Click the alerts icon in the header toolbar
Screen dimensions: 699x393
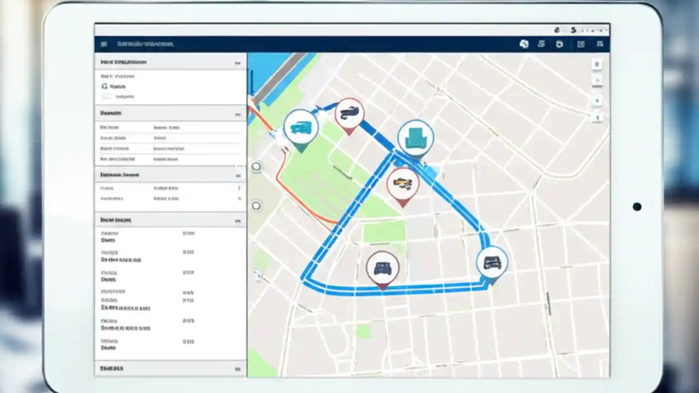(x=559, y=44)
